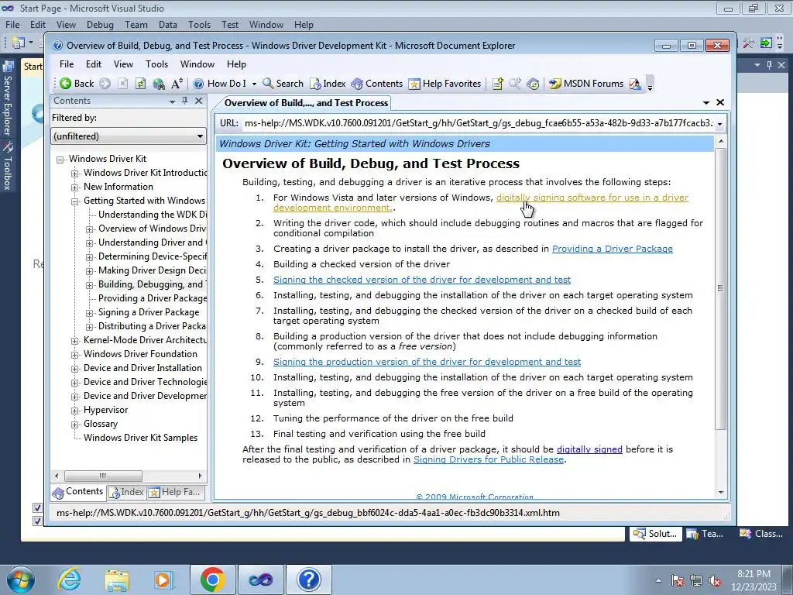Screen dimensions: 793x595
Task: Open MSDN Forums from the toolbar
Action: [587, 84]
